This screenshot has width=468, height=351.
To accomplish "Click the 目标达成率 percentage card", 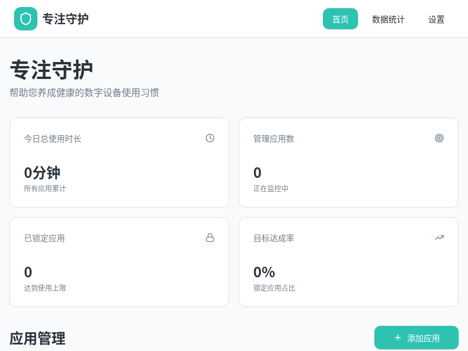I will coord(349,261).
